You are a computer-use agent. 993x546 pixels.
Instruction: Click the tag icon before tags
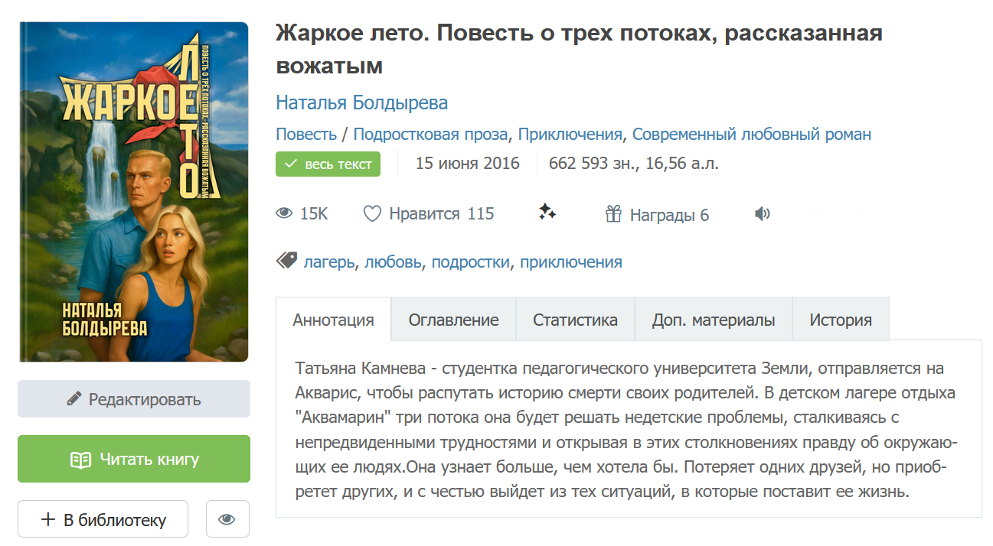(x=286, y=262)
